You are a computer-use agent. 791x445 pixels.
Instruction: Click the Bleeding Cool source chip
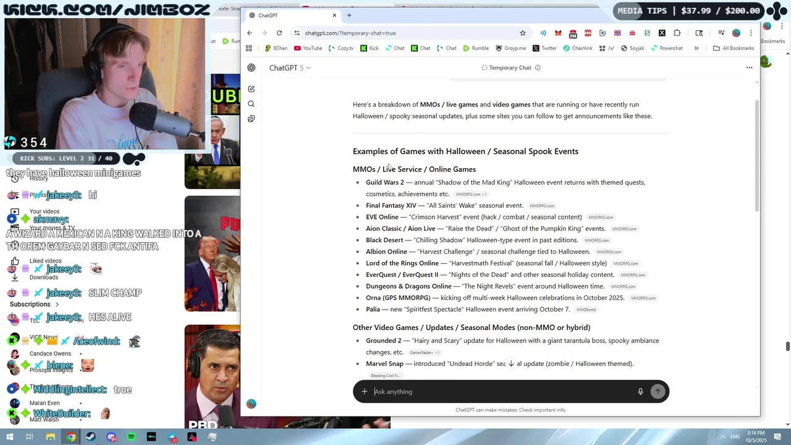click(385, 376)
